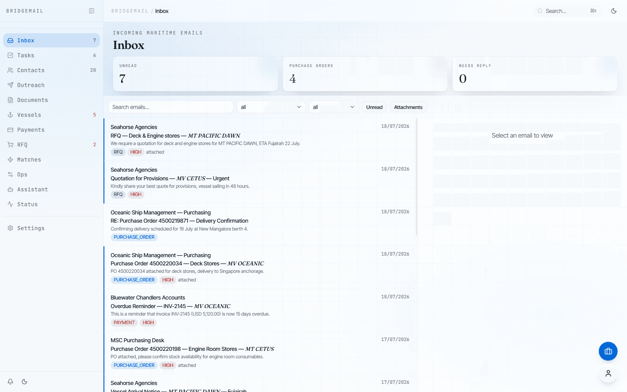Image resolution: width=627 pixels, height=392 pixels.
Task: Click HIGH tag on MSC Purchasing Desk email
Action: [x=168, y=365]
